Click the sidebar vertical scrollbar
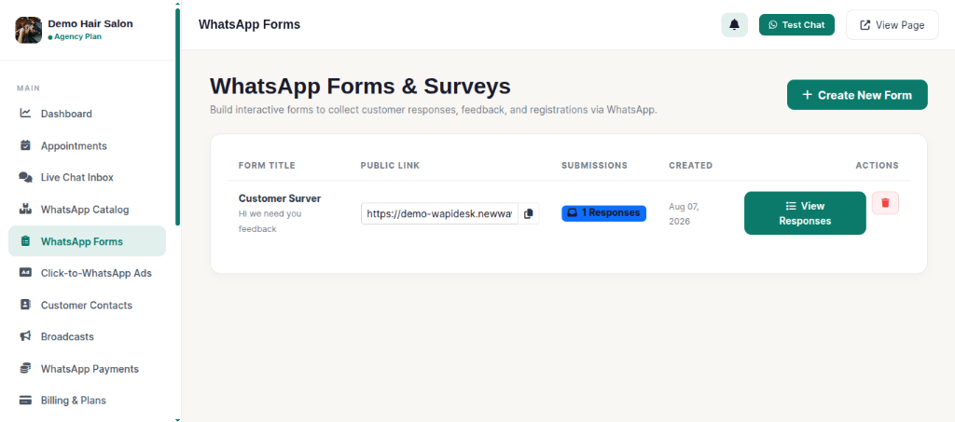The height and width of the screenshot is (422, 955). point(177,116)
